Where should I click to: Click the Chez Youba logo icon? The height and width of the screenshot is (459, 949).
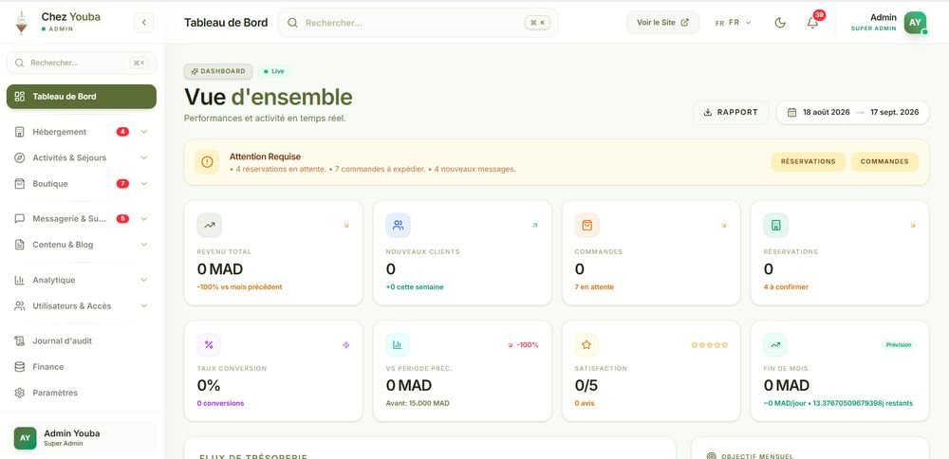pyautogui.click(x=21, y=23)
